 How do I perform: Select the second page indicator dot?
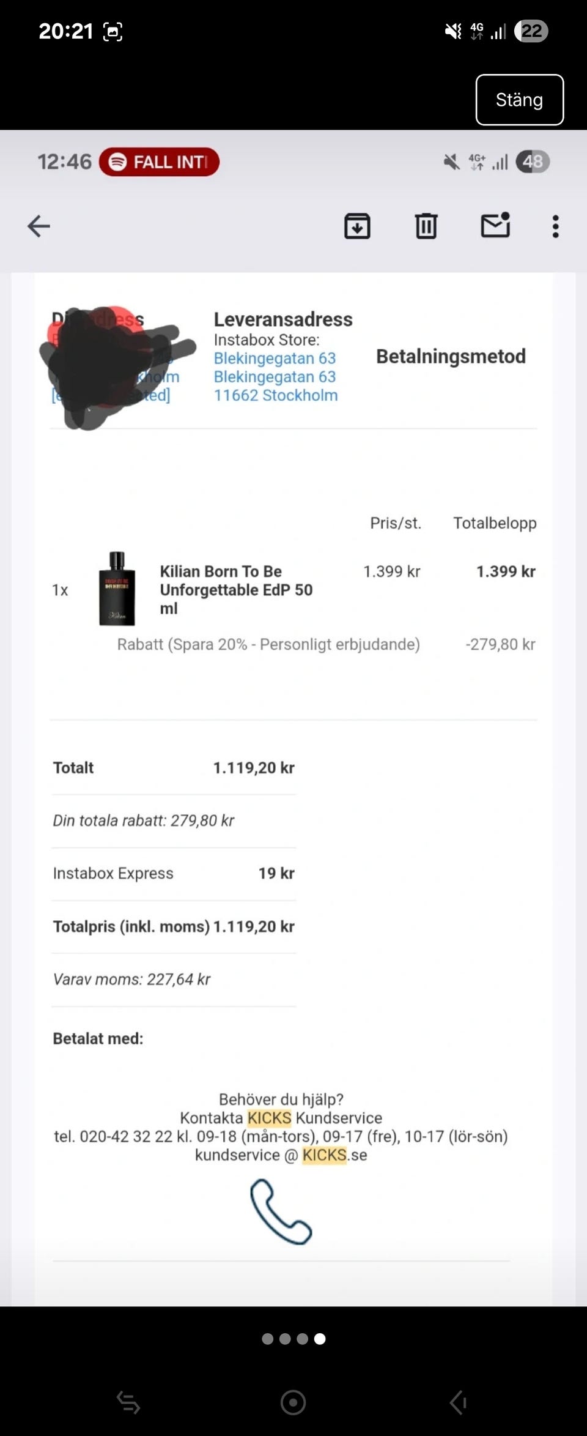(x=285, y=1339)
